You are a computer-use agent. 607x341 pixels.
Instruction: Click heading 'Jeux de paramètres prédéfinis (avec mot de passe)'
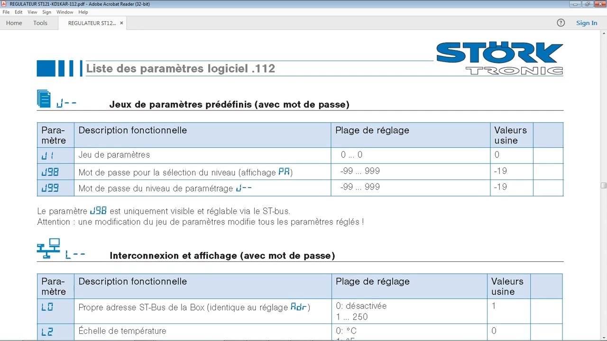pyautogui.click(x=230, y=104)
